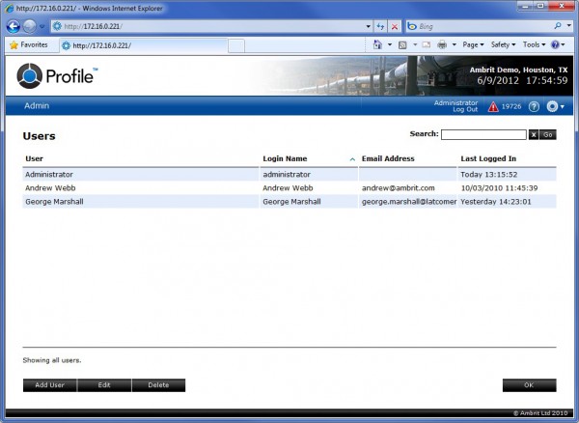Click the Bing search magnifier icon
Screen dimensions: 579x423
(x=558, y=26)
